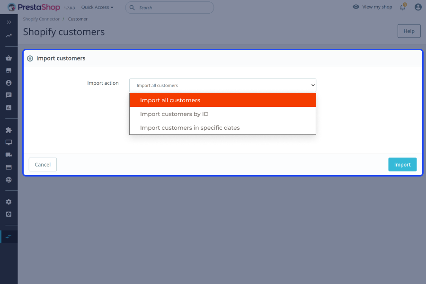The height and width of the screenshot is (284, 426).
Task: Open Design monitor icon in sidebar
Action: pyautogui.click(x=9, y=142)
